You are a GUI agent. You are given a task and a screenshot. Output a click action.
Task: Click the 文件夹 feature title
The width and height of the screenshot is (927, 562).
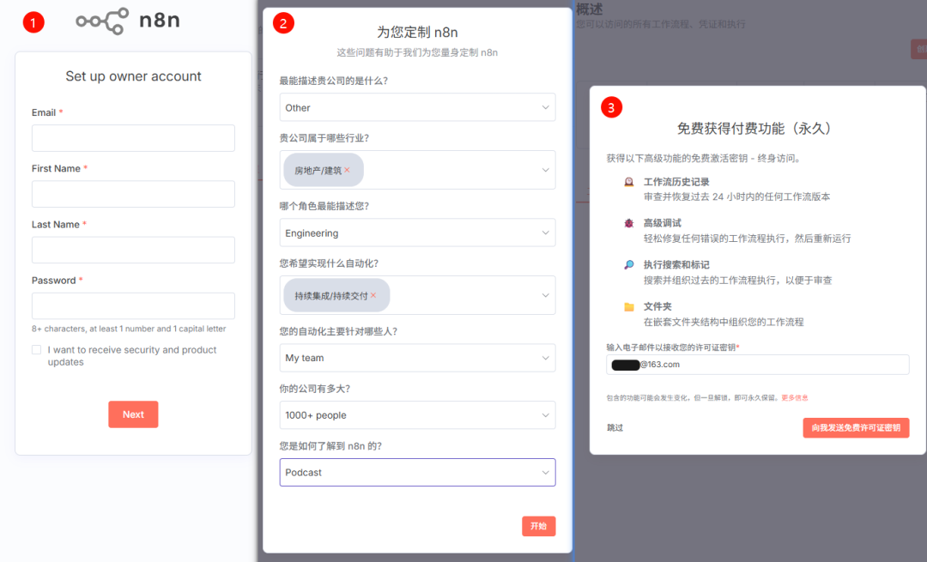click(657, 306)
